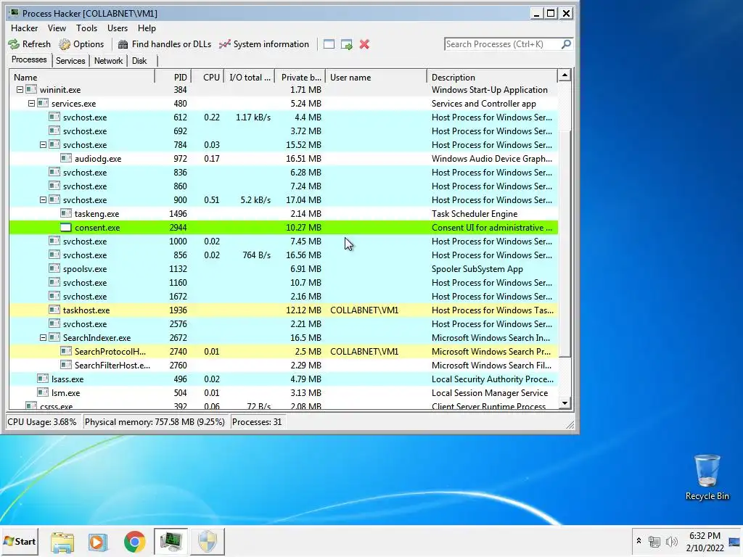The image size is (743, 557).
Task: Open the Options gear button
Action: pos(81,44)
